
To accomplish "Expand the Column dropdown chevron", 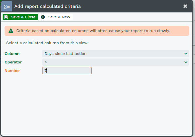I will [186, 54].
